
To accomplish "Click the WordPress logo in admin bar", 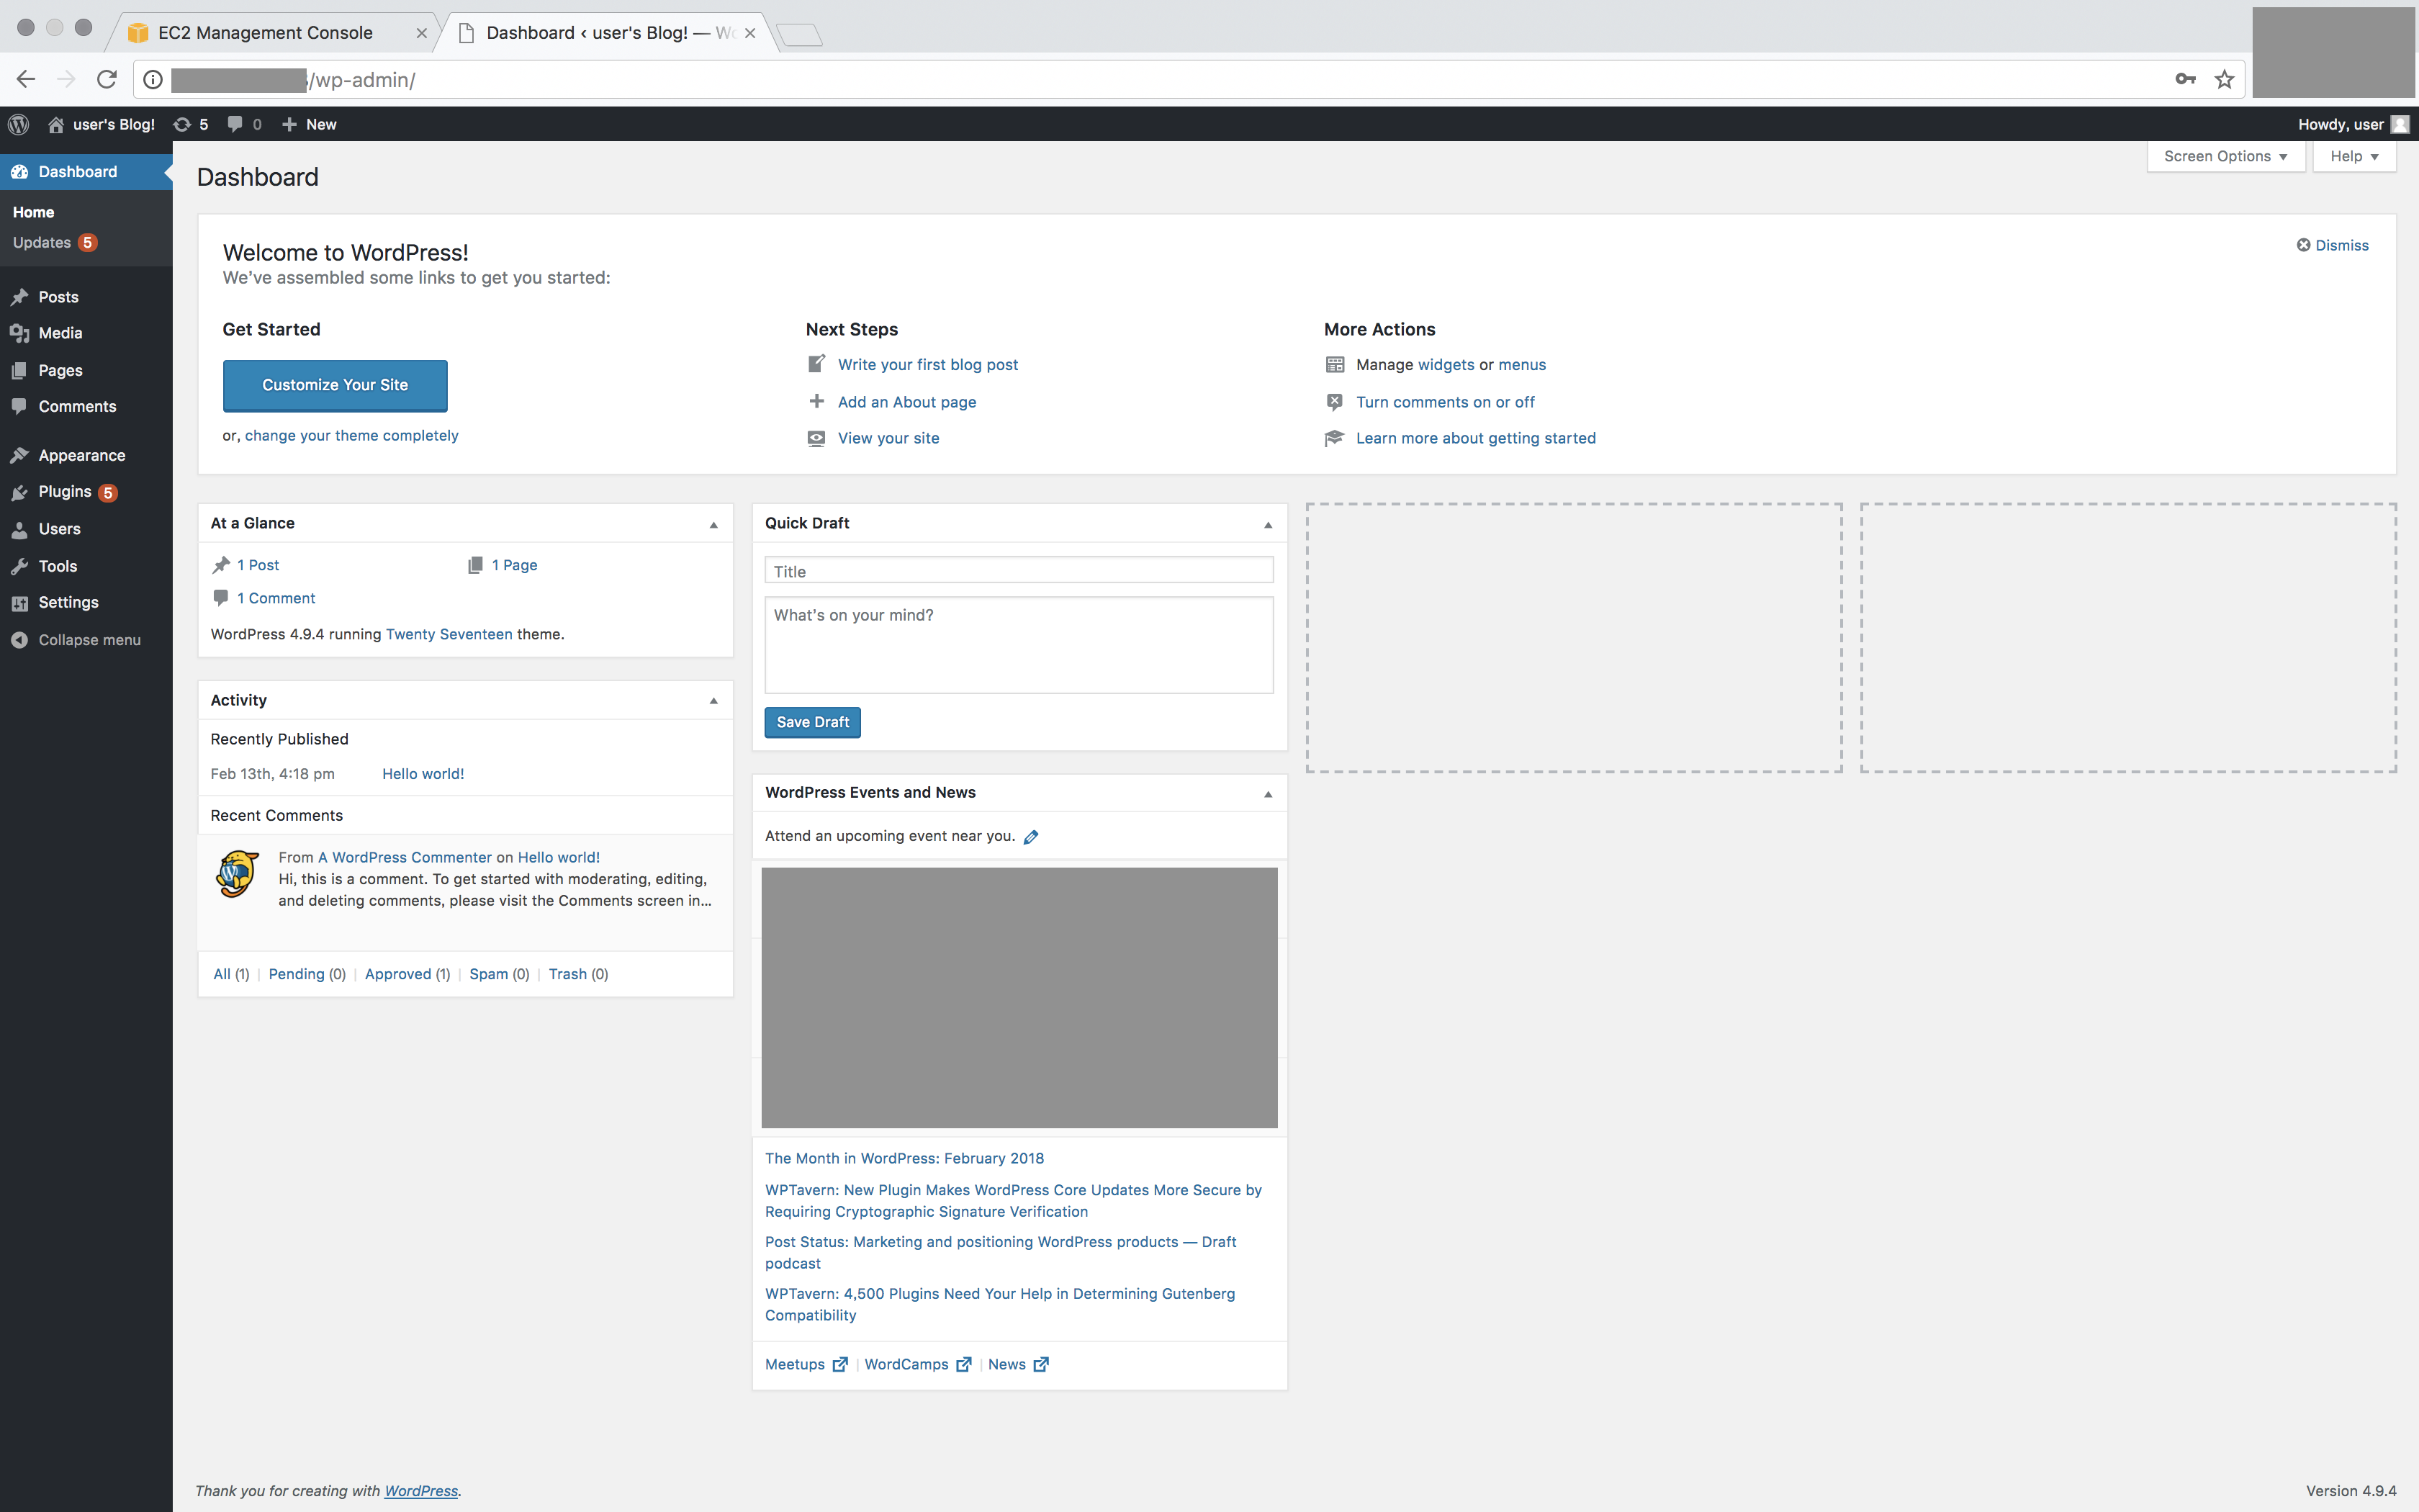I will coord(19,124).
